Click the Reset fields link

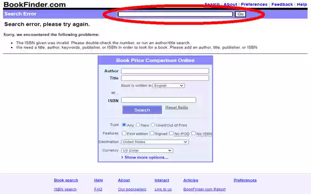(x=176, y=107)
